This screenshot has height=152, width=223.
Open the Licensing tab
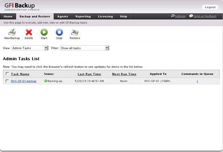click(105, 16)
